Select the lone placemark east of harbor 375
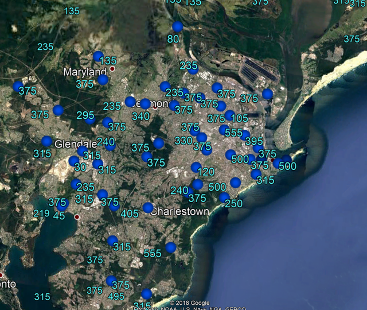367x310 pixels. click(x=268, y=94)
